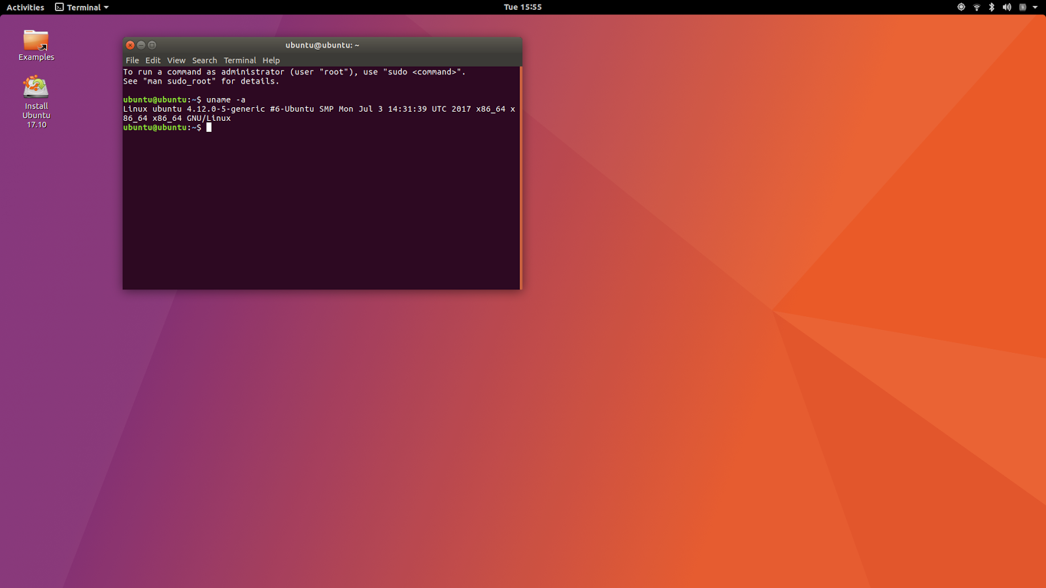Click 'GNU/Linux' in the terminal output

tap(209, 118)
